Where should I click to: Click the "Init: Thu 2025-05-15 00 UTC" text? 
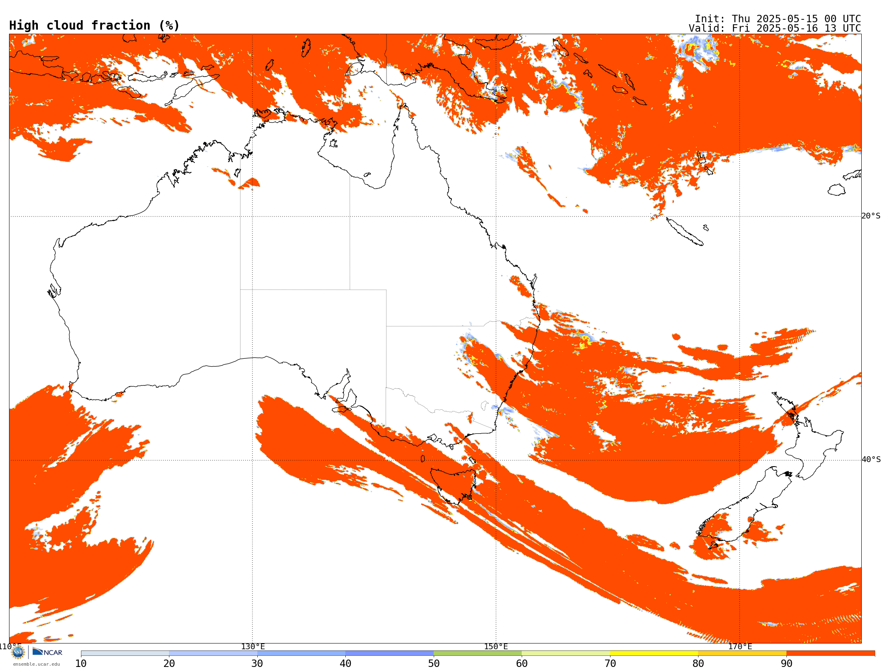[x=778, y=19]
